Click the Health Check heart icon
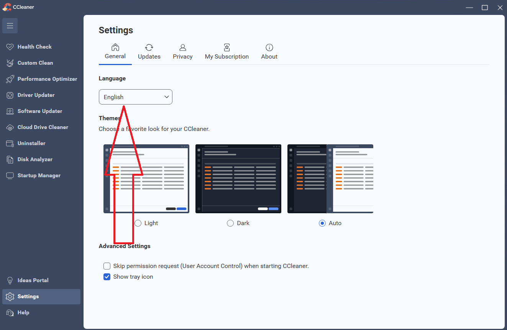The width and height of the screenshot is (507, 330). click(x=10, y=47)
